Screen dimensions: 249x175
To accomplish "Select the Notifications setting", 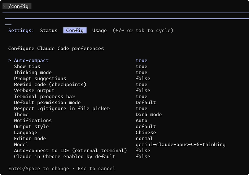I will point(33,121).
